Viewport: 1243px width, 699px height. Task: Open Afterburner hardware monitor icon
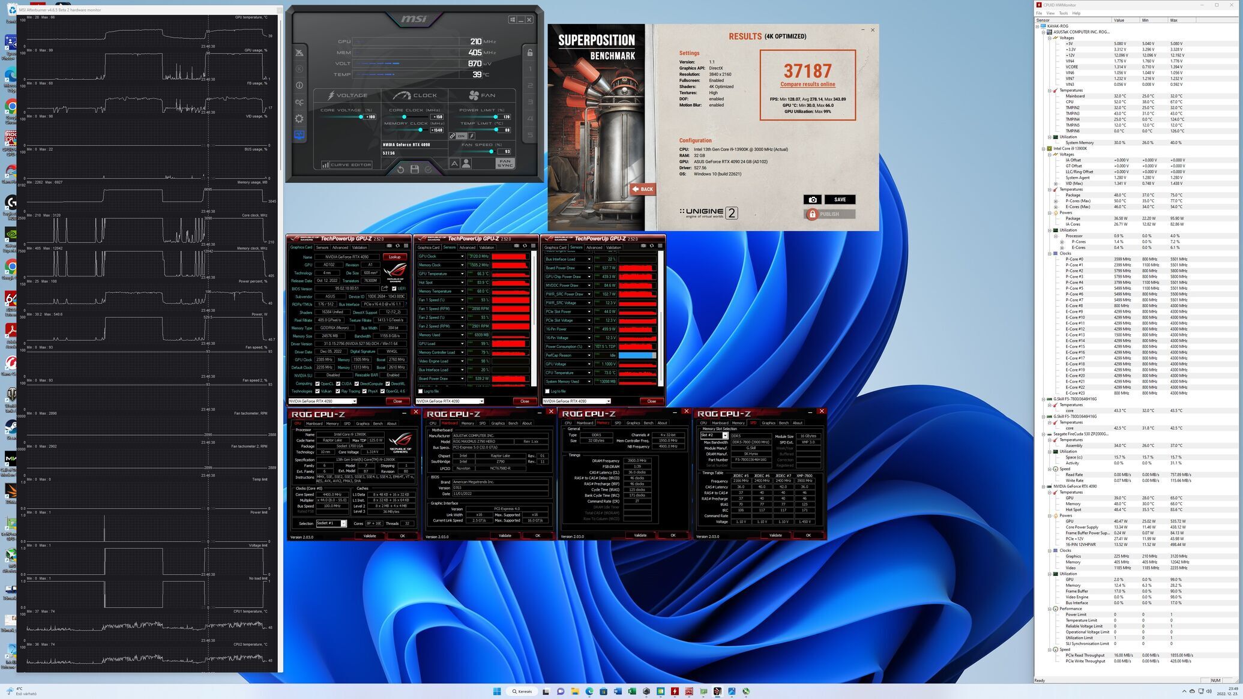pos(299,135)
